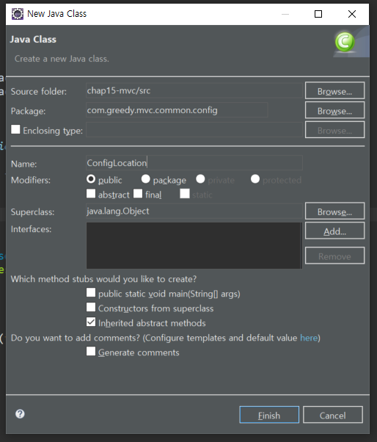Click the 'Name:' label
The height and width of the screenshot is (442, 377).
[x=24, y=164]
